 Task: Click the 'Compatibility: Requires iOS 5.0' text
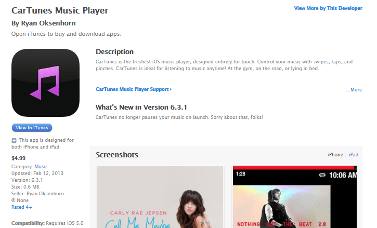tap(47, 223)
